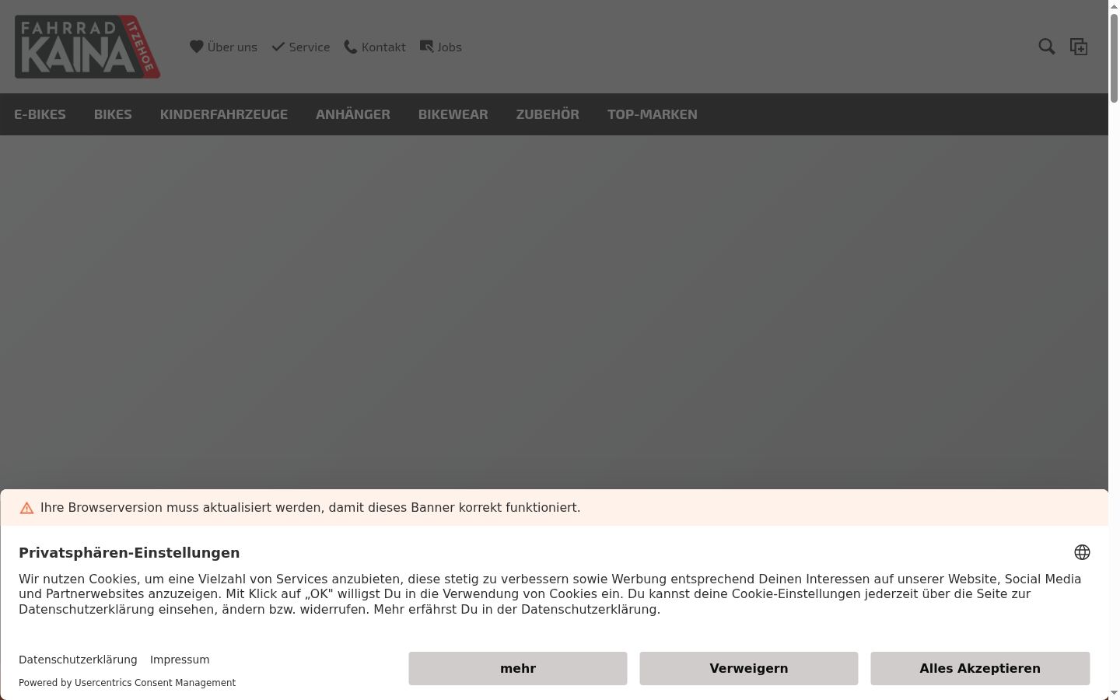
Task: Click Powered by Usercentrics Consent Management
Action: pos(127,683)
